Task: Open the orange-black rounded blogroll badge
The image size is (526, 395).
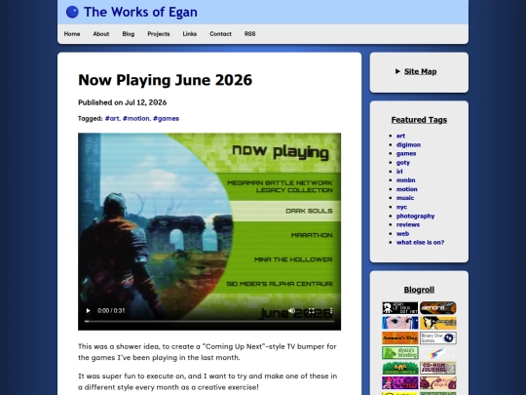Action: [438, 308]
